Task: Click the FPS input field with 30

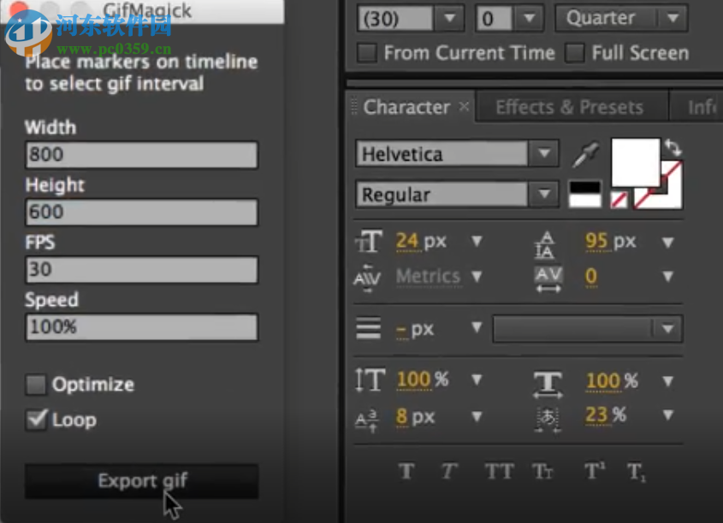Action: pos(141,270)
